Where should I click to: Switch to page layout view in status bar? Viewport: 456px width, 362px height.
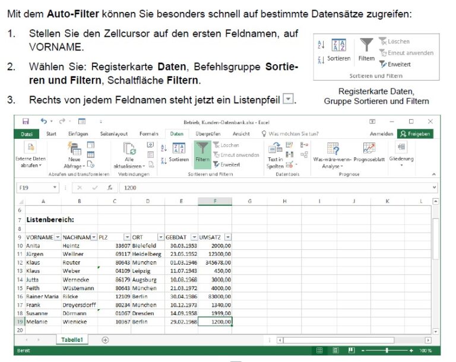coord(335,350)
